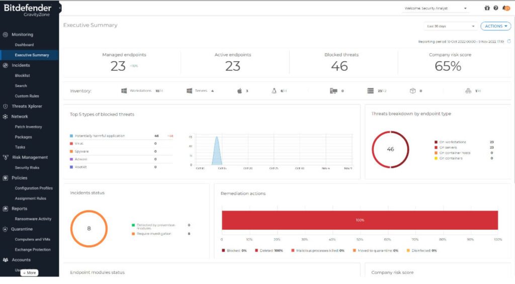Click the Require investigation orange swatch
This screenshot has height=284, width=515.
coord(133,234)
